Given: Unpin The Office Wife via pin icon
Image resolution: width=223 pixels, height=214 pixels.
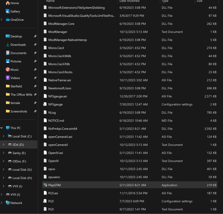Looking at the screenshot, I should (35, 94).
